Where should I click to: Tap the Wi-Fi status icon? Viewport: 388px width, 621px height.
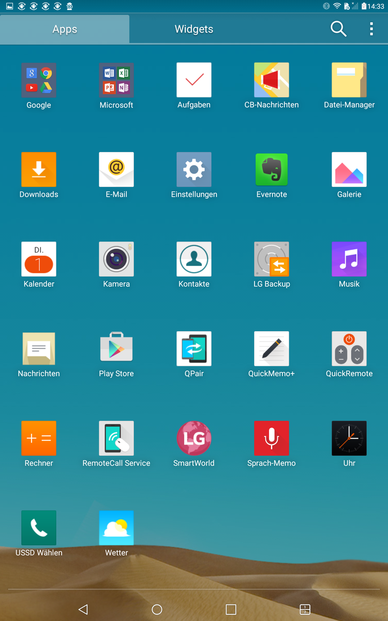coord(337,6)
